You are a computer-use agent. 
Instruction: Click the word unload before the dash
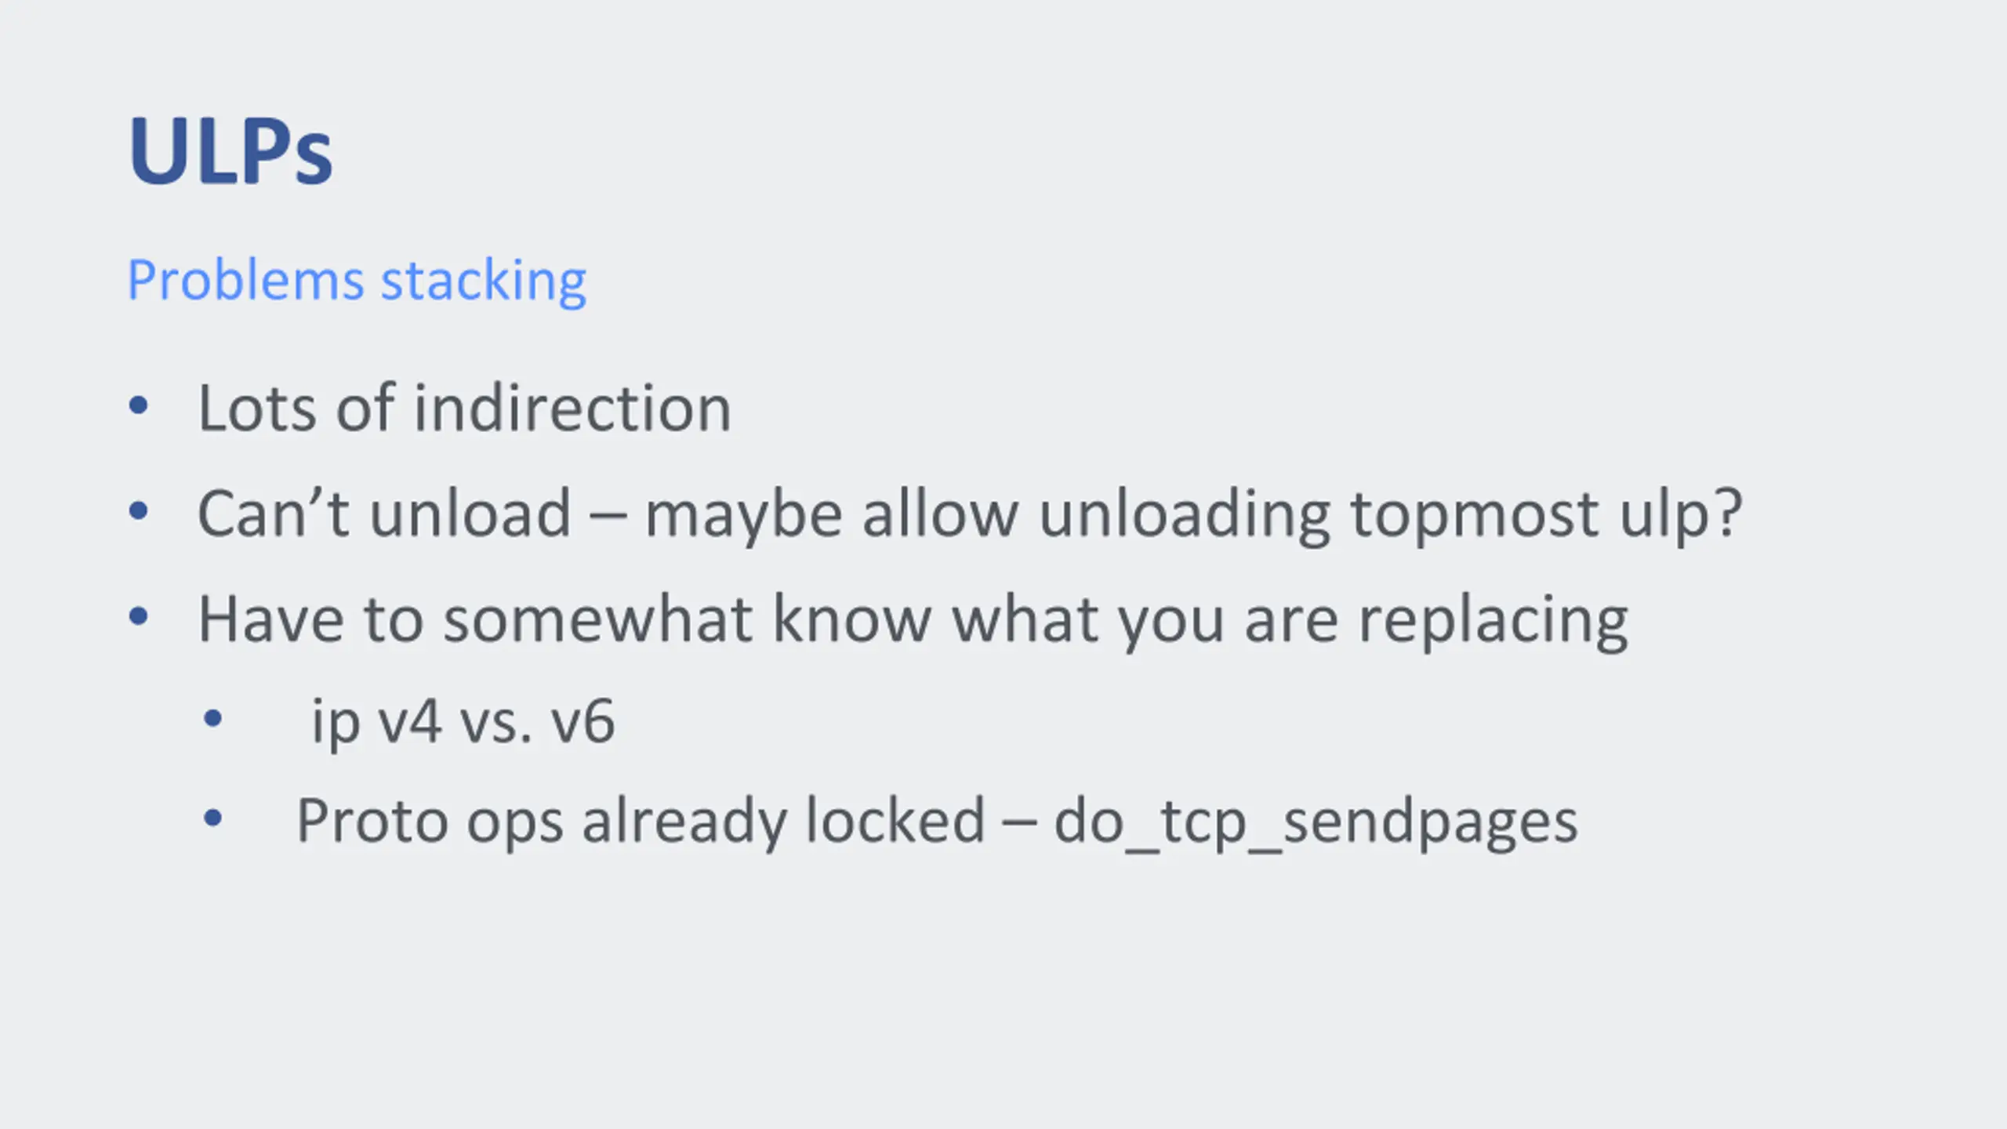pos(470,514)
